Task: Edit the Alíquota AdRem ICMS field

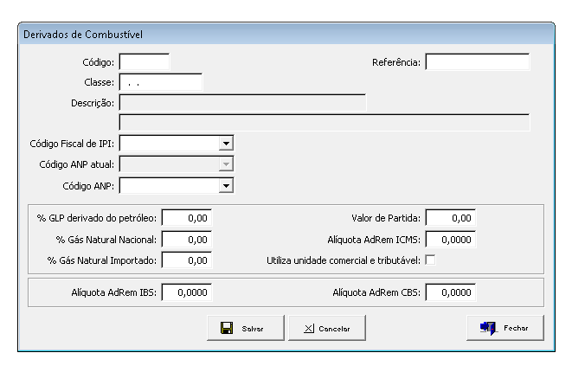Action: [x=451, y=239]
